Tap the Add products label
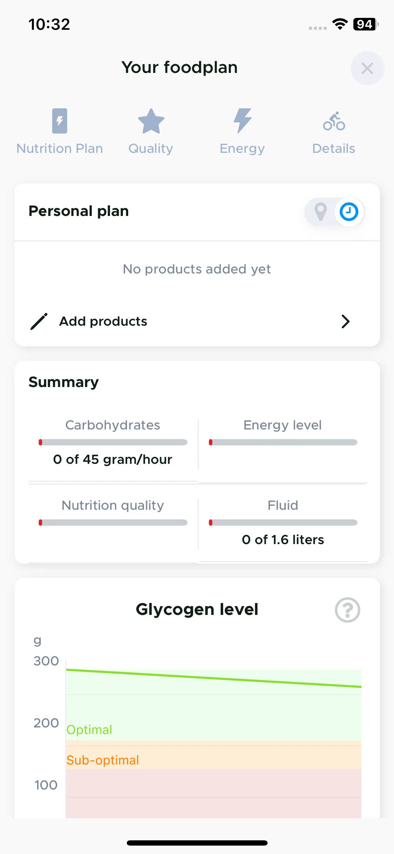The image size is (394, 854). [103, 321]
